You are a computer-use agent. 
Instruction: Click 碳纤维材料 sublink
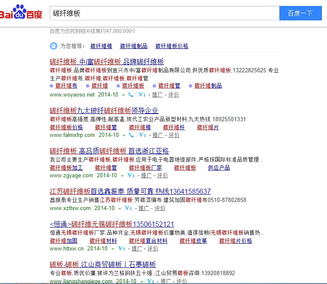click(x=103, y=241)
